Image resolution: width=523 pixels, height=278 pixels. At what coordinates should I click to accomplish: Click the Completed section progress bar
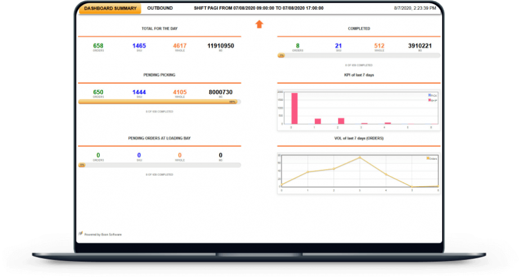(359, 55)
